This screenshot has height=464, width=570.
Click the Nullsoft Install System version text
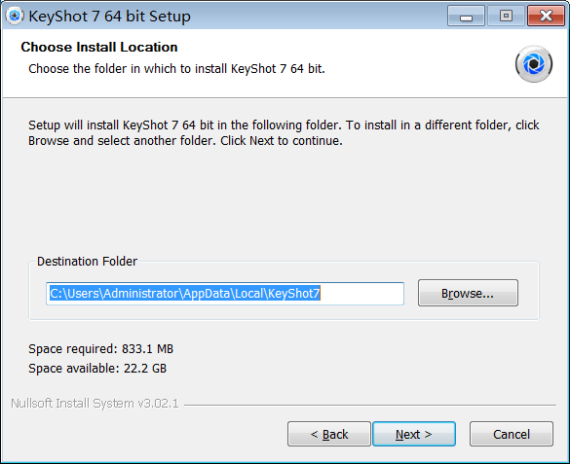pyautogui.click(x=95, y=404)
